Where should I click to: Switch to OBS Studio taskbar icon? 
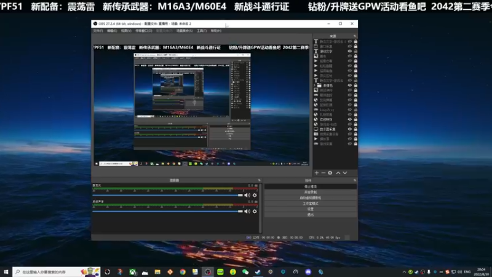pyautogui.click(x=208, y=272)
